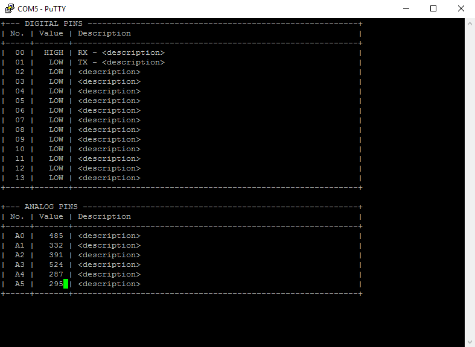Click the A3 pin label
The image size is (475, 347).
tap(20, 265)
